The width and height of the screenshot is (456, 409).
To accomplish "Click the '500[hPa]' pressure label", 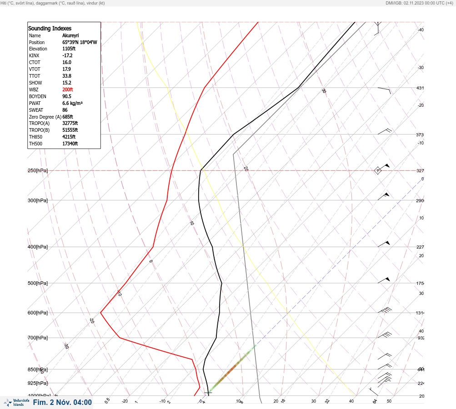I will [38, 283].
